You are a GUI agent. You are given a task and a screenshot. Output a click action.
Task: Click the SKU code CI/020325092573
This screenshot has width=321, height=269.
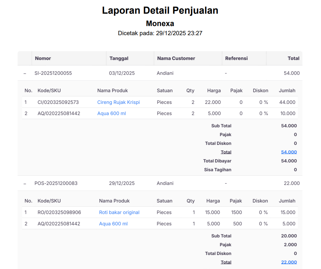click(58, 102)
